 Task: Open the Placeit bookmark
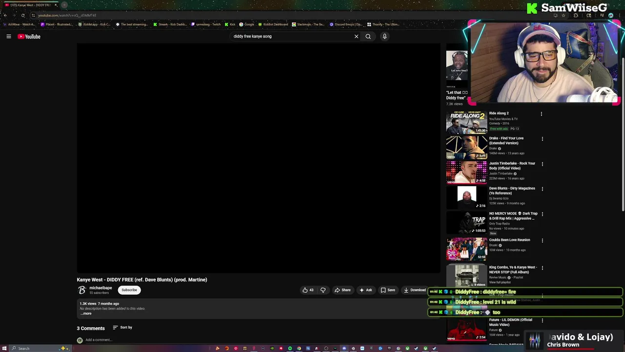[56, 24]
